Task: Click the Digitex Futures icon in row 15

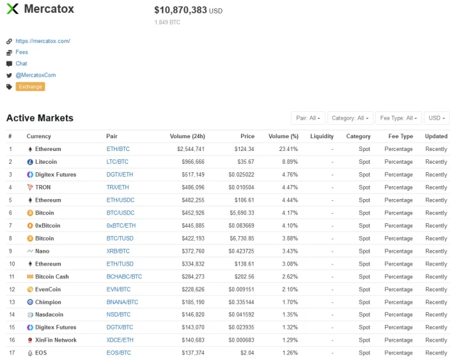Action: pyautogui.click(x=30, y=328)
